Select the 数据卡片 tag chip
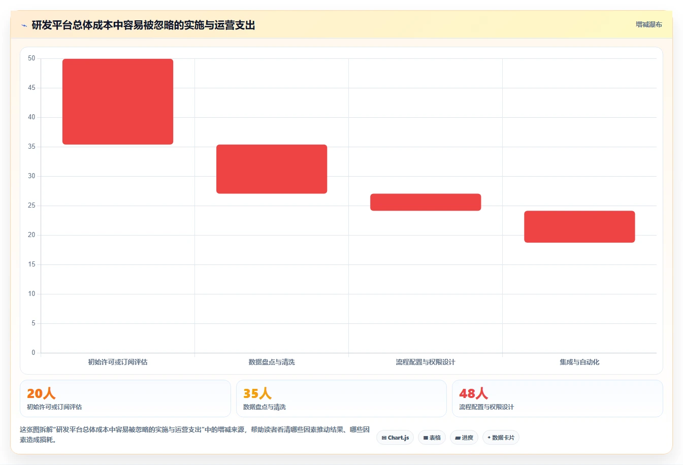 point(501,438)
